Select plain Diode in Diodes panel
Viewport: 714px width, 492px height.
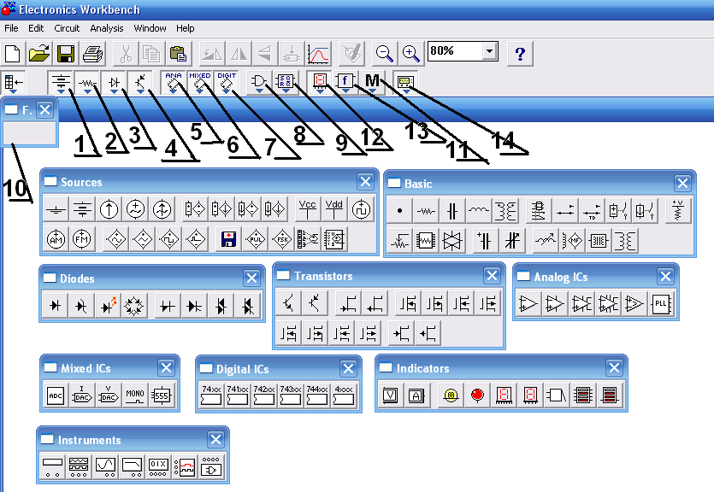55,306
